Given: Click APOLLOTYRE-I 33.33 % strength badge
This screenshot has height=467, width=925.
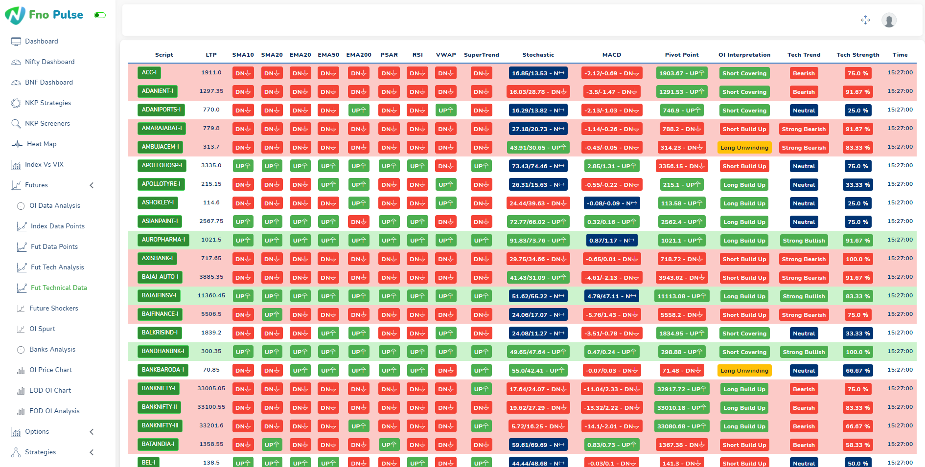Looking at the screenshot, I should [857, 185].
